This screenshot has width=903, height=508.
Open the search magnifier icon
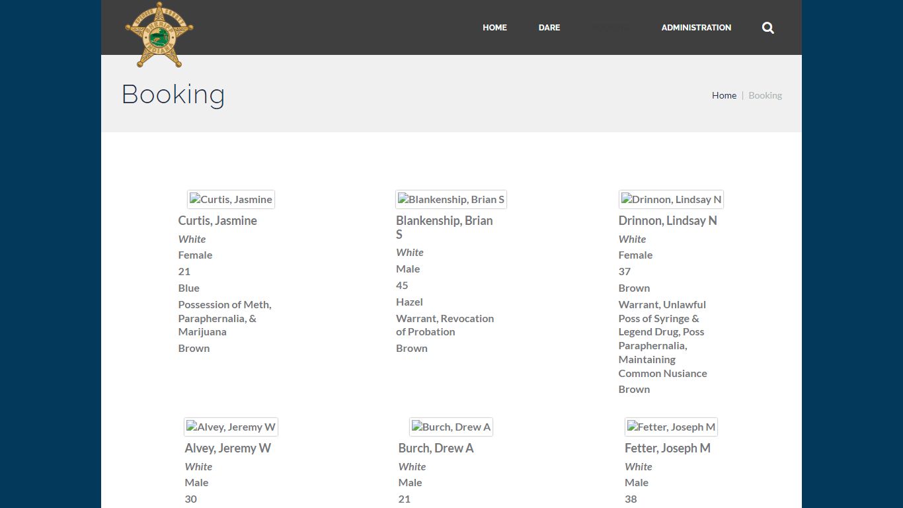click(x=767, y=28)
